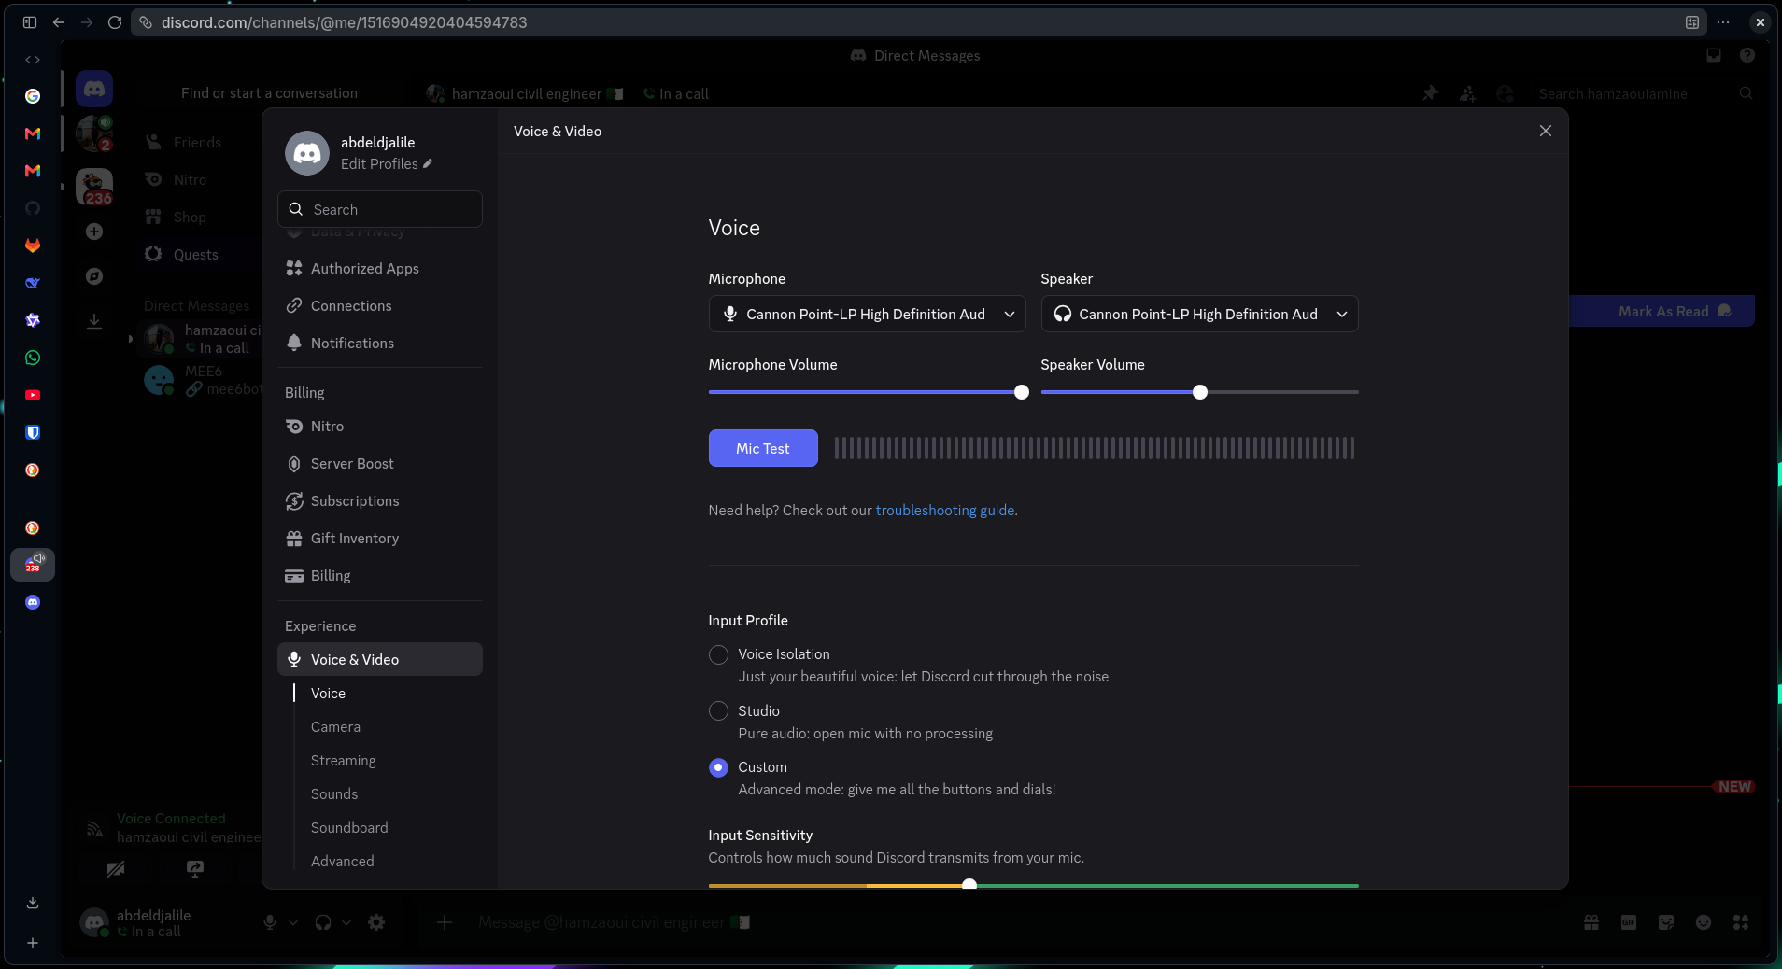The height and width of the screenshot is (969, 1782).
Task: Open Quests in the Discord sidebar
Action: click(x=196, y=254)
